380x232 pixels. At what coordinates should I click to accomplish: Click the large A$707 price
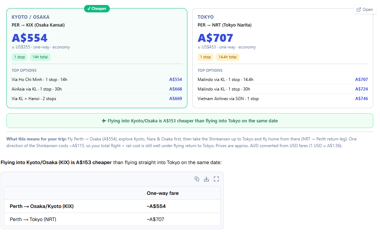[x=215, y=38]
